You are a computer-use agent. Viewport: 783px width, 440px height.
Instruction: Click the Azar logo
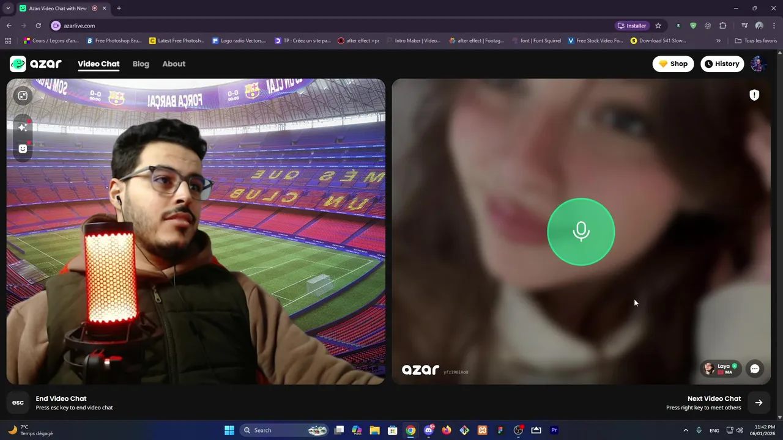(x=35, y=64)
